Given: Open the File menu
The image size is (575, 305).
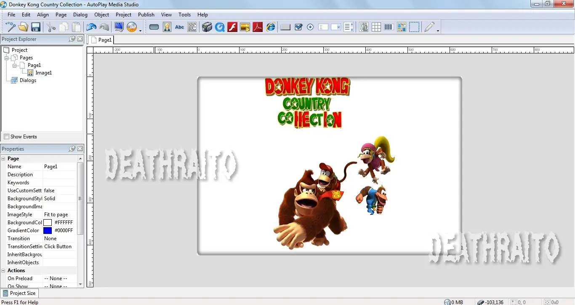Looking at the screenshot, I should [x=11, y=14].
